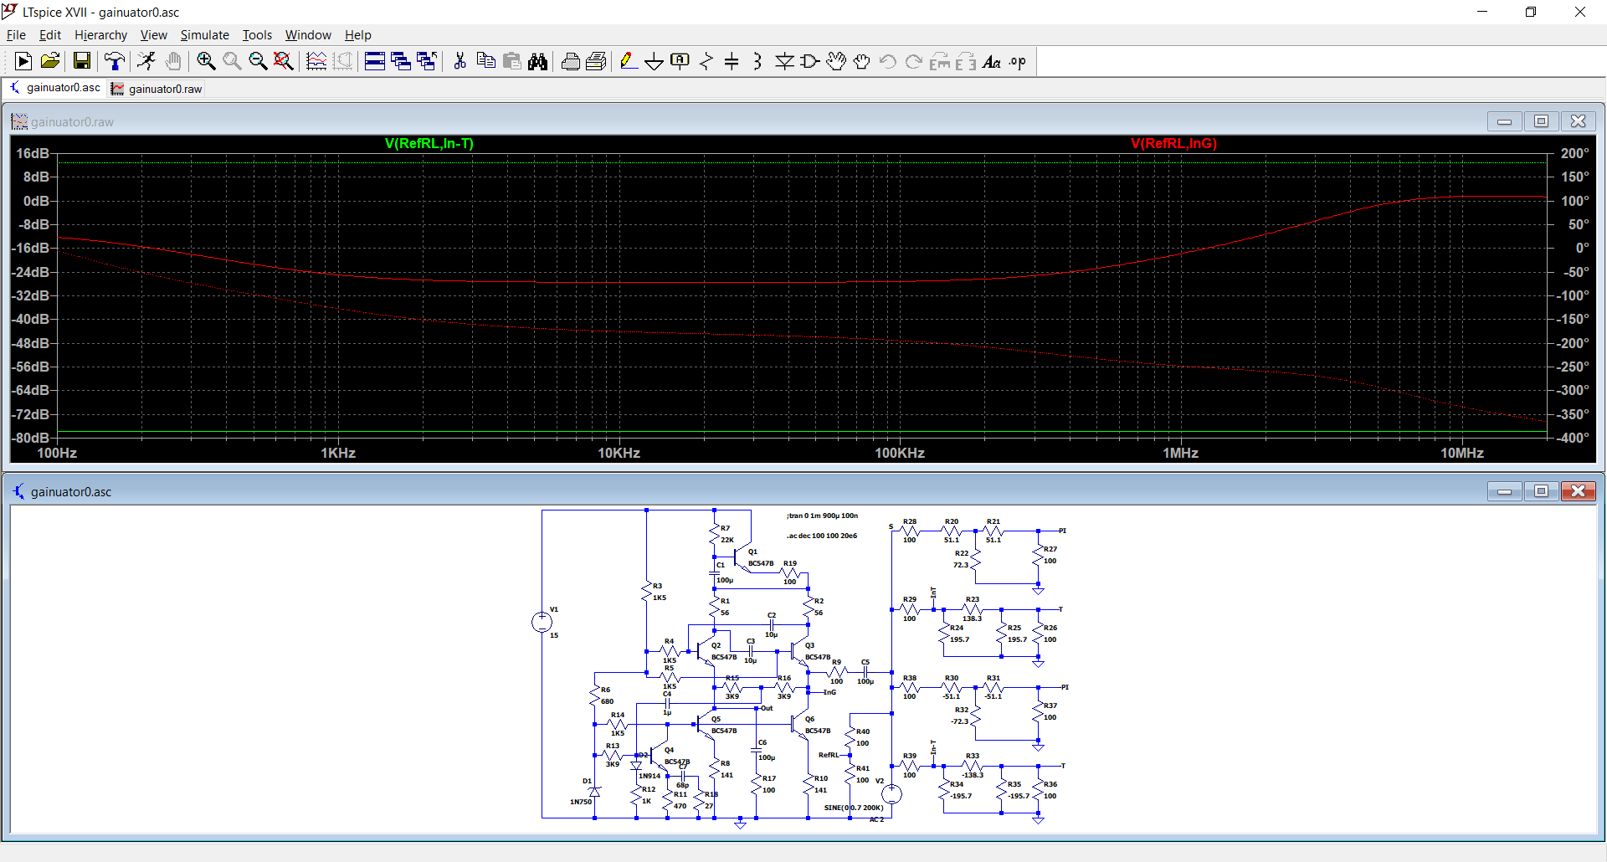Open the Simulate menu
This screenshot has height=862, width=1607.
click(204, 34)
